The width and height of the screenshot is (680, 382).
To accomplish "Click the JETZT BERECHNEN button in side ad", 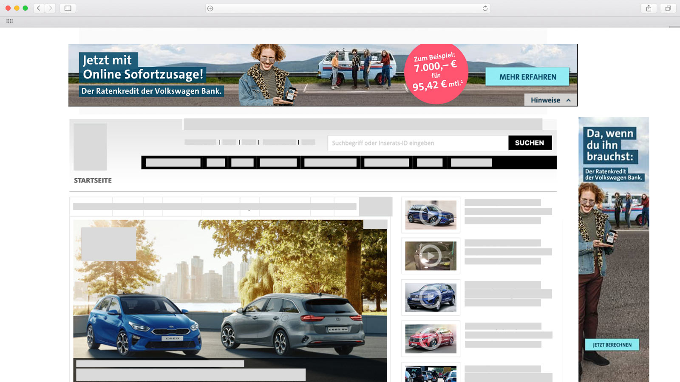I will [612, 345].
